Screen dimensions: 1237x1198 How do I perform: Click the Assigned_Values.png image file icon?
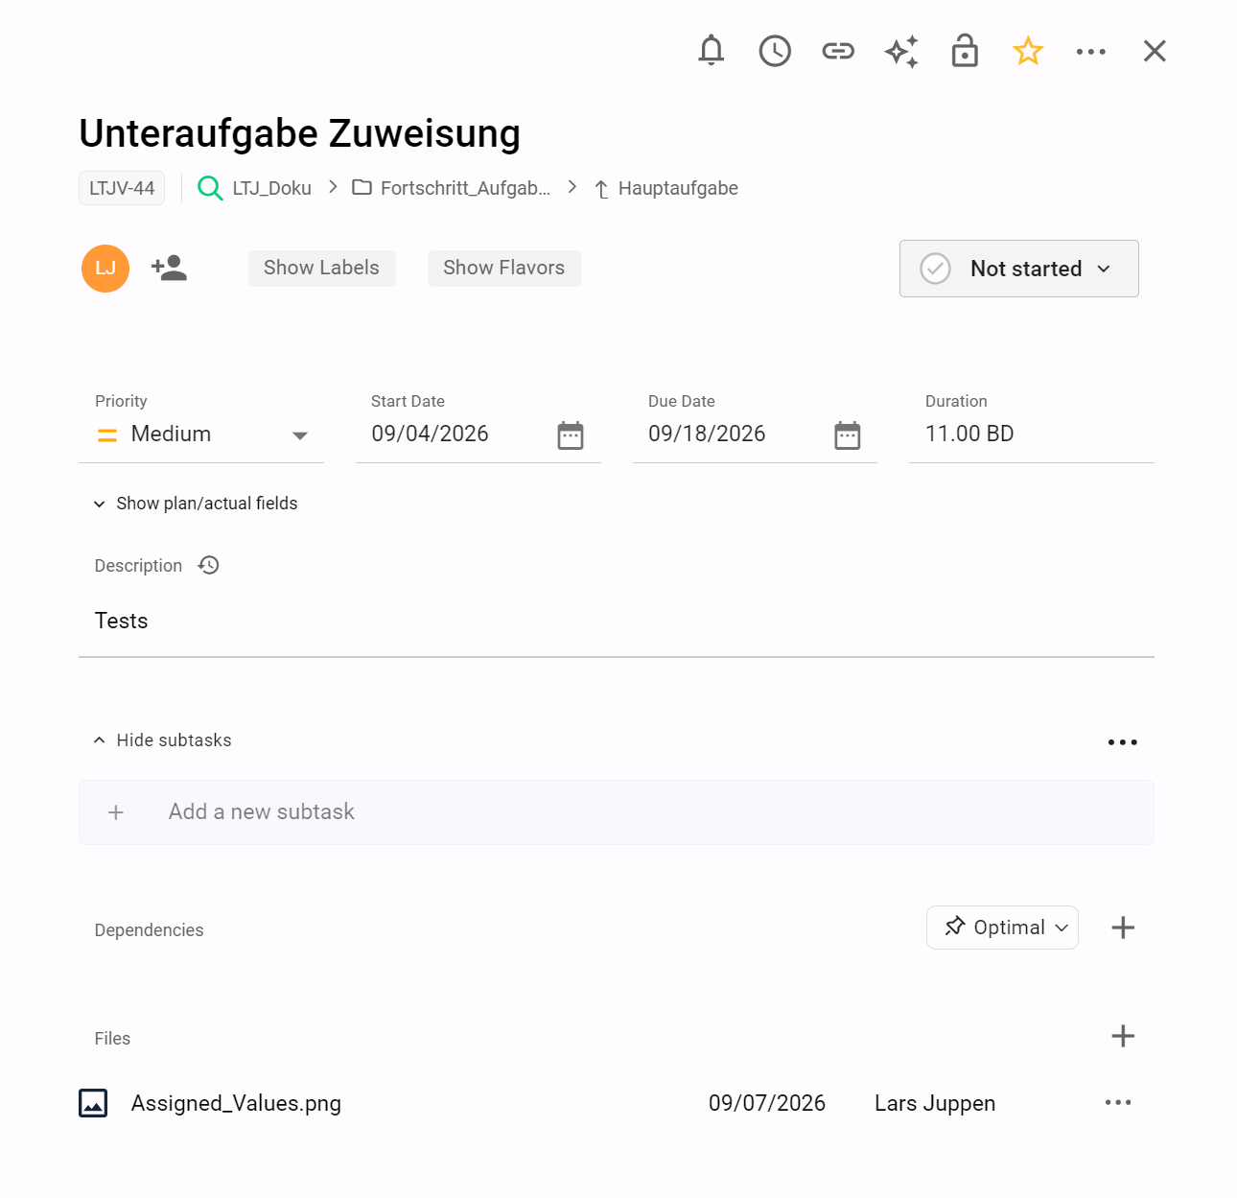click(93, 1104)
